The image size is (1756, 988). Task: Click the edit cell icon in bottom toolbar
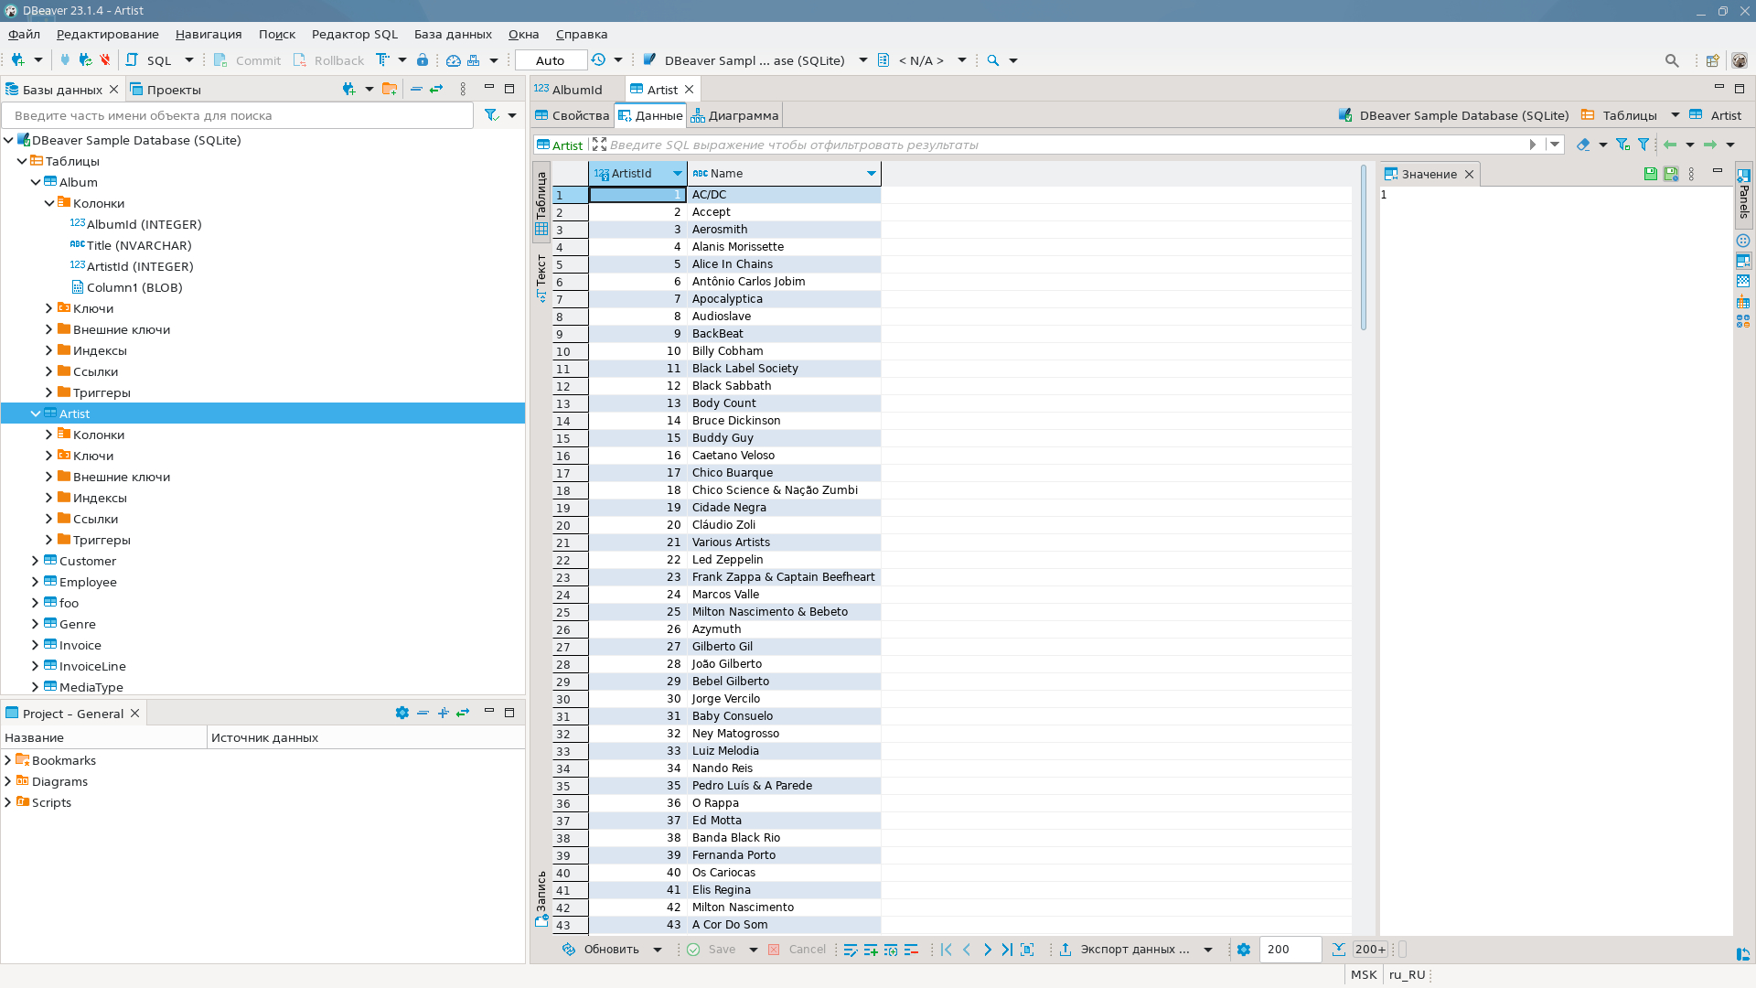pos(851,950)
